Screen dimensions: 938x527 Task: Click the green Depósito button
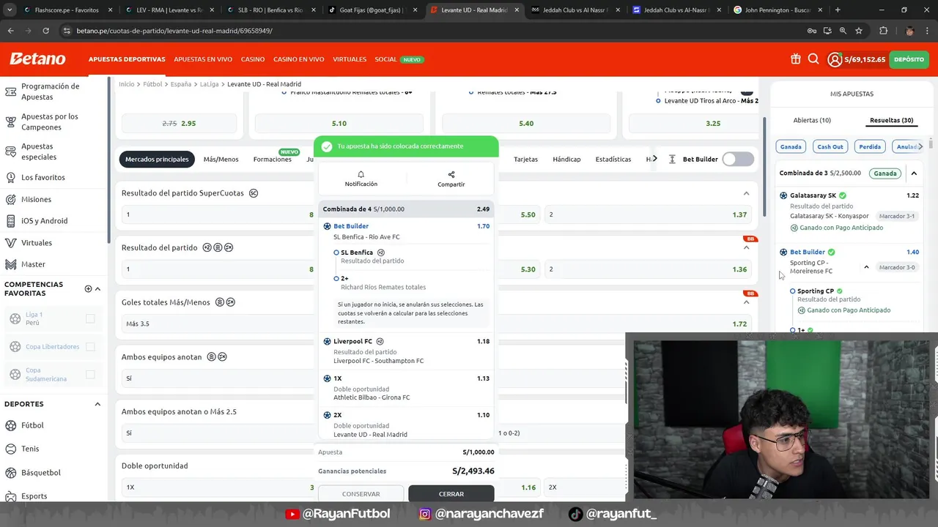909,59
